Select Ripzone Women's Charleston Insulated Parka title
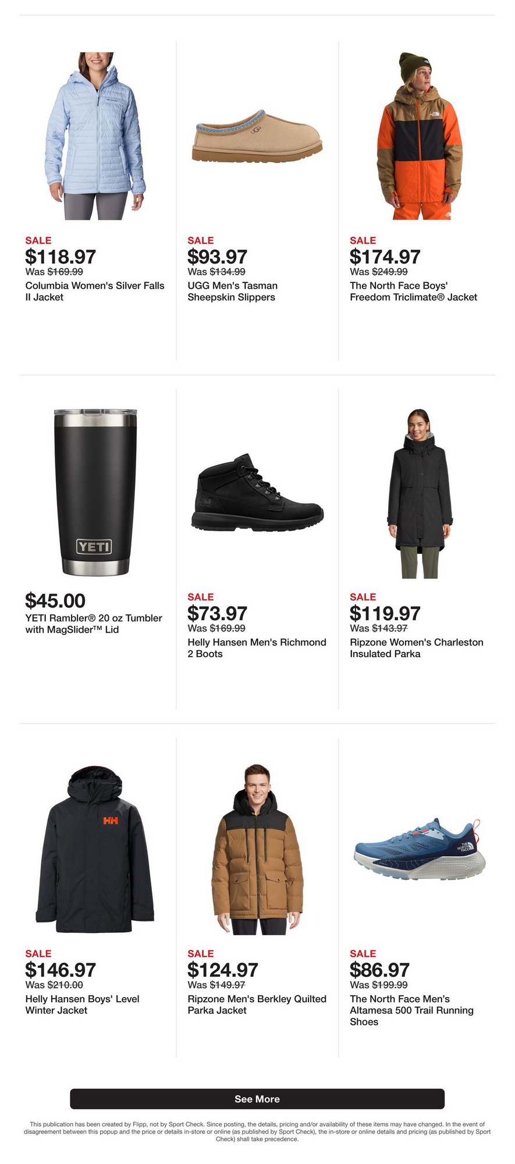This screenshot has height=1164, width=515. click(417, 648)
